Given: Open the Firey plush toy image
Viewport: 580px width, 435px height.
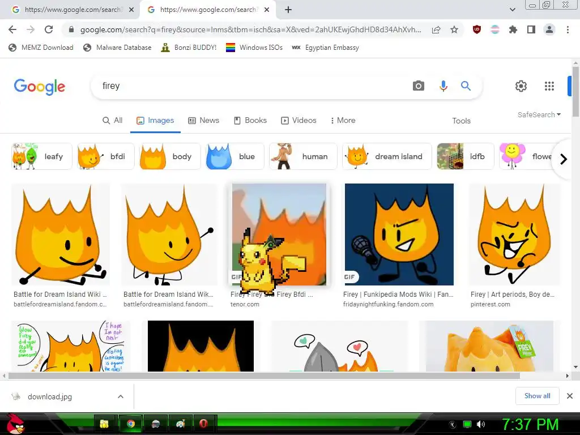Looking at the screenshot, I should [x=489, y=346].
